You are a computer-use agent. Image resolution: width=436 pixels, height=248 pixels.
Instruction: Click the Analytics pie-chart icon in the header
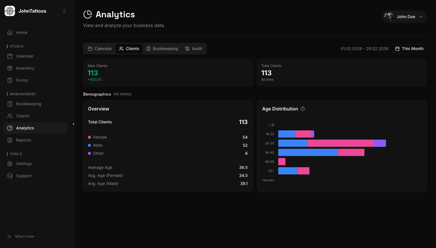(x=87, y=14)
